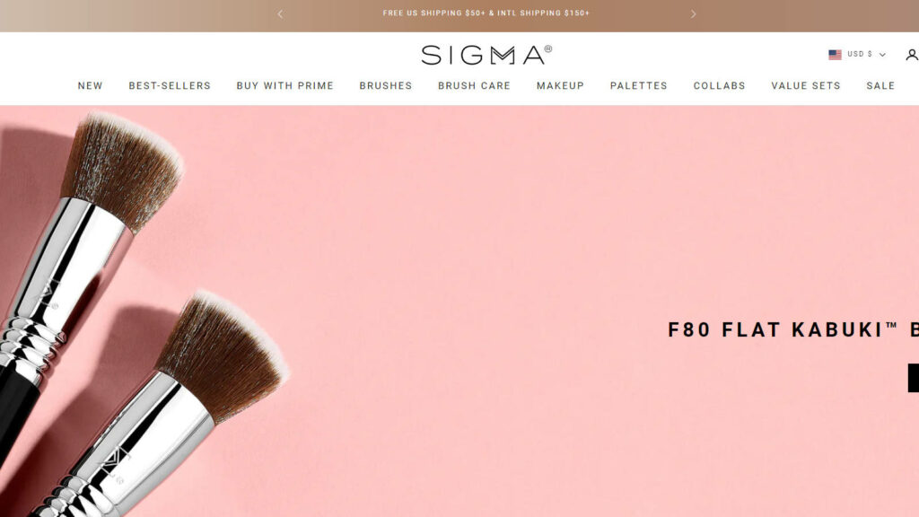
Task: Open the VALUE SETS menu
Action: pyautogui.click(x=806, y=85)
